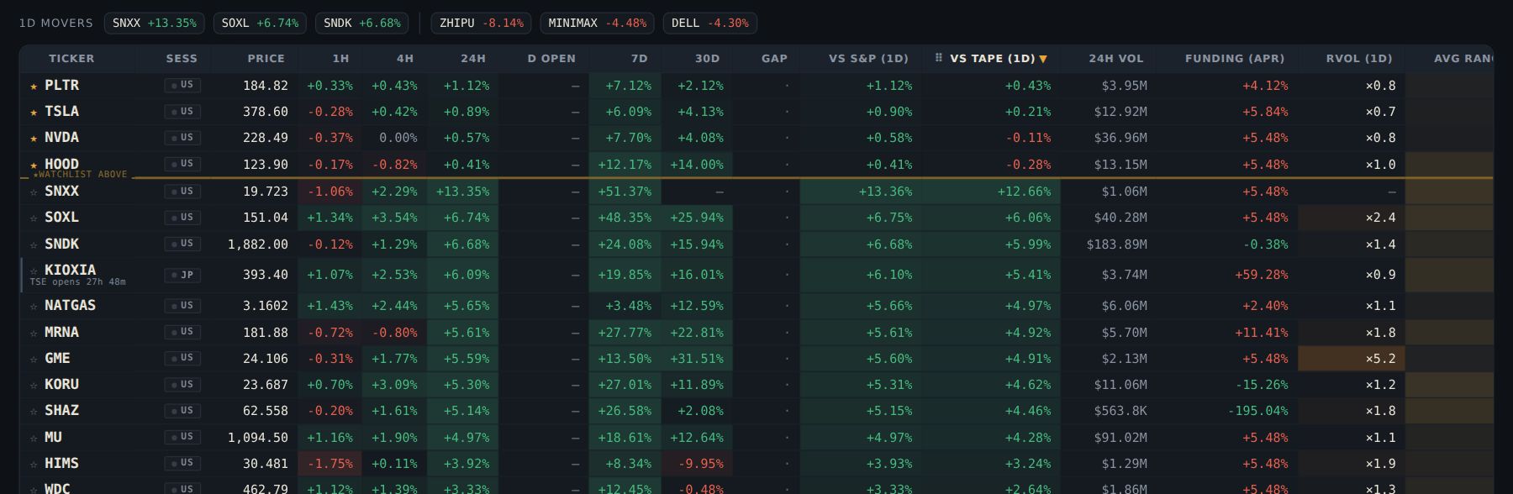
Task: Click the filled star beside NVDA
Action: [x=34, y=138]
